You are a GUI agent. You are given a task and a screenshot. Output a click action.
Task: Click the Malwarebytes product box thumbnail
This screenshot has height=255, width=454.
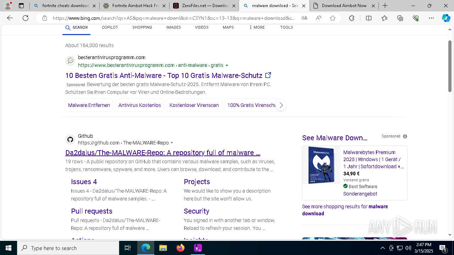pyautogui.click(x=321, y=165)
